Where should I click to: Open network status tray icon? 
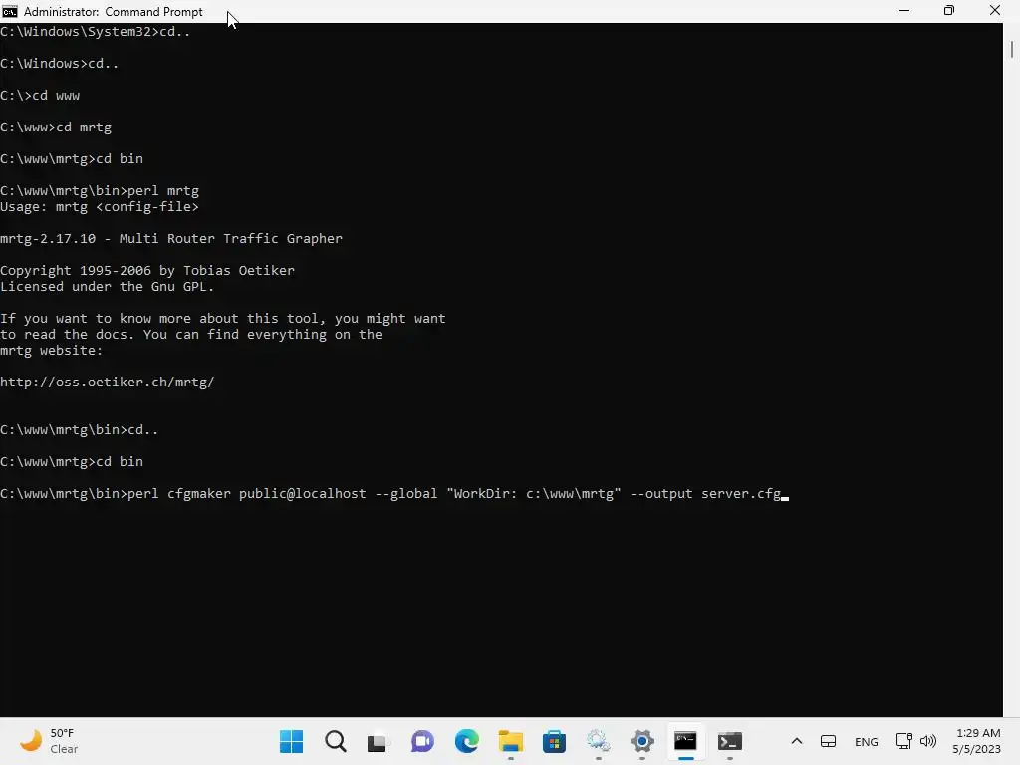903,741
